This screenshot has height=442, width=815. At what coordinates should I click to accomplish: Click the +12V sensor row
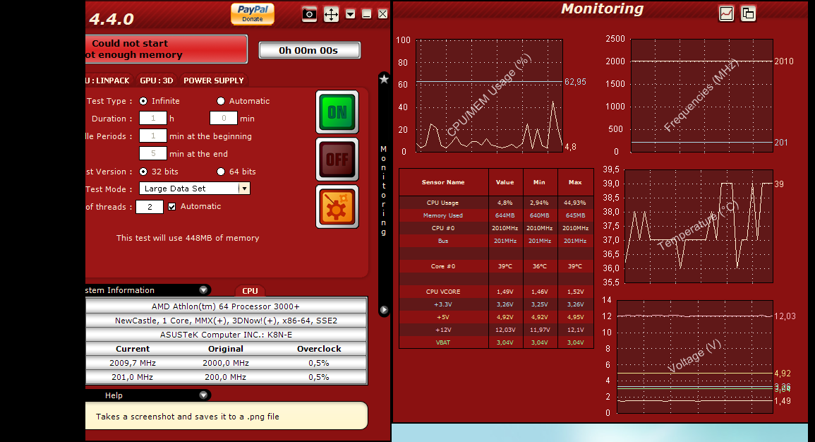pyautogui.click(x=496, y=330)
